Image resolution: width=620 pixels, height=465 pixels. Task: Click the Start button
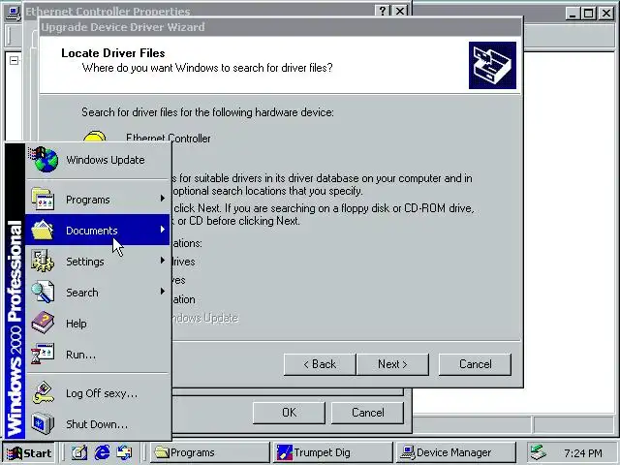click(30, 452)
